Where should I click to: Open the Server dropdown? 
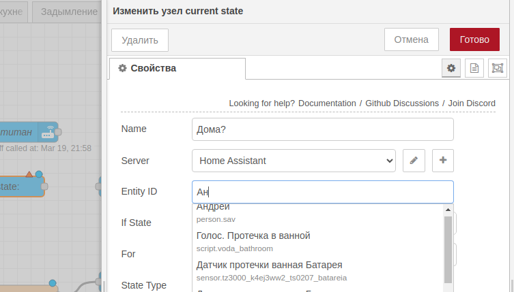(294, 161)
